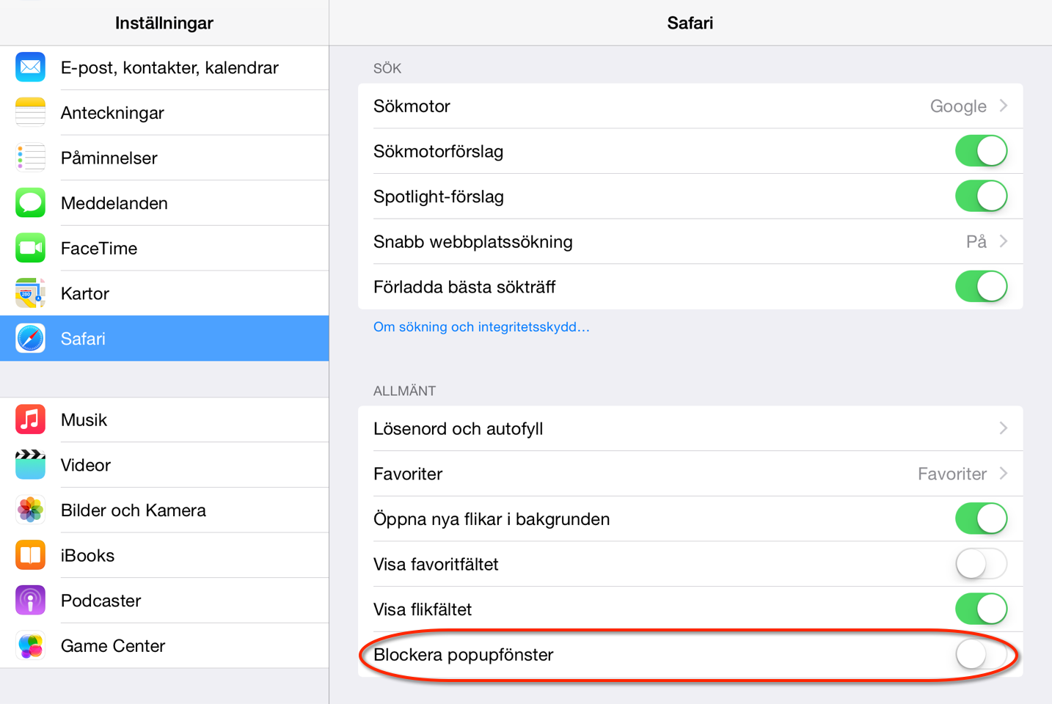This screenshot has height=704, width=1052.
Task: Select Game Center in settings list
Action: click(x=164, y=645)
